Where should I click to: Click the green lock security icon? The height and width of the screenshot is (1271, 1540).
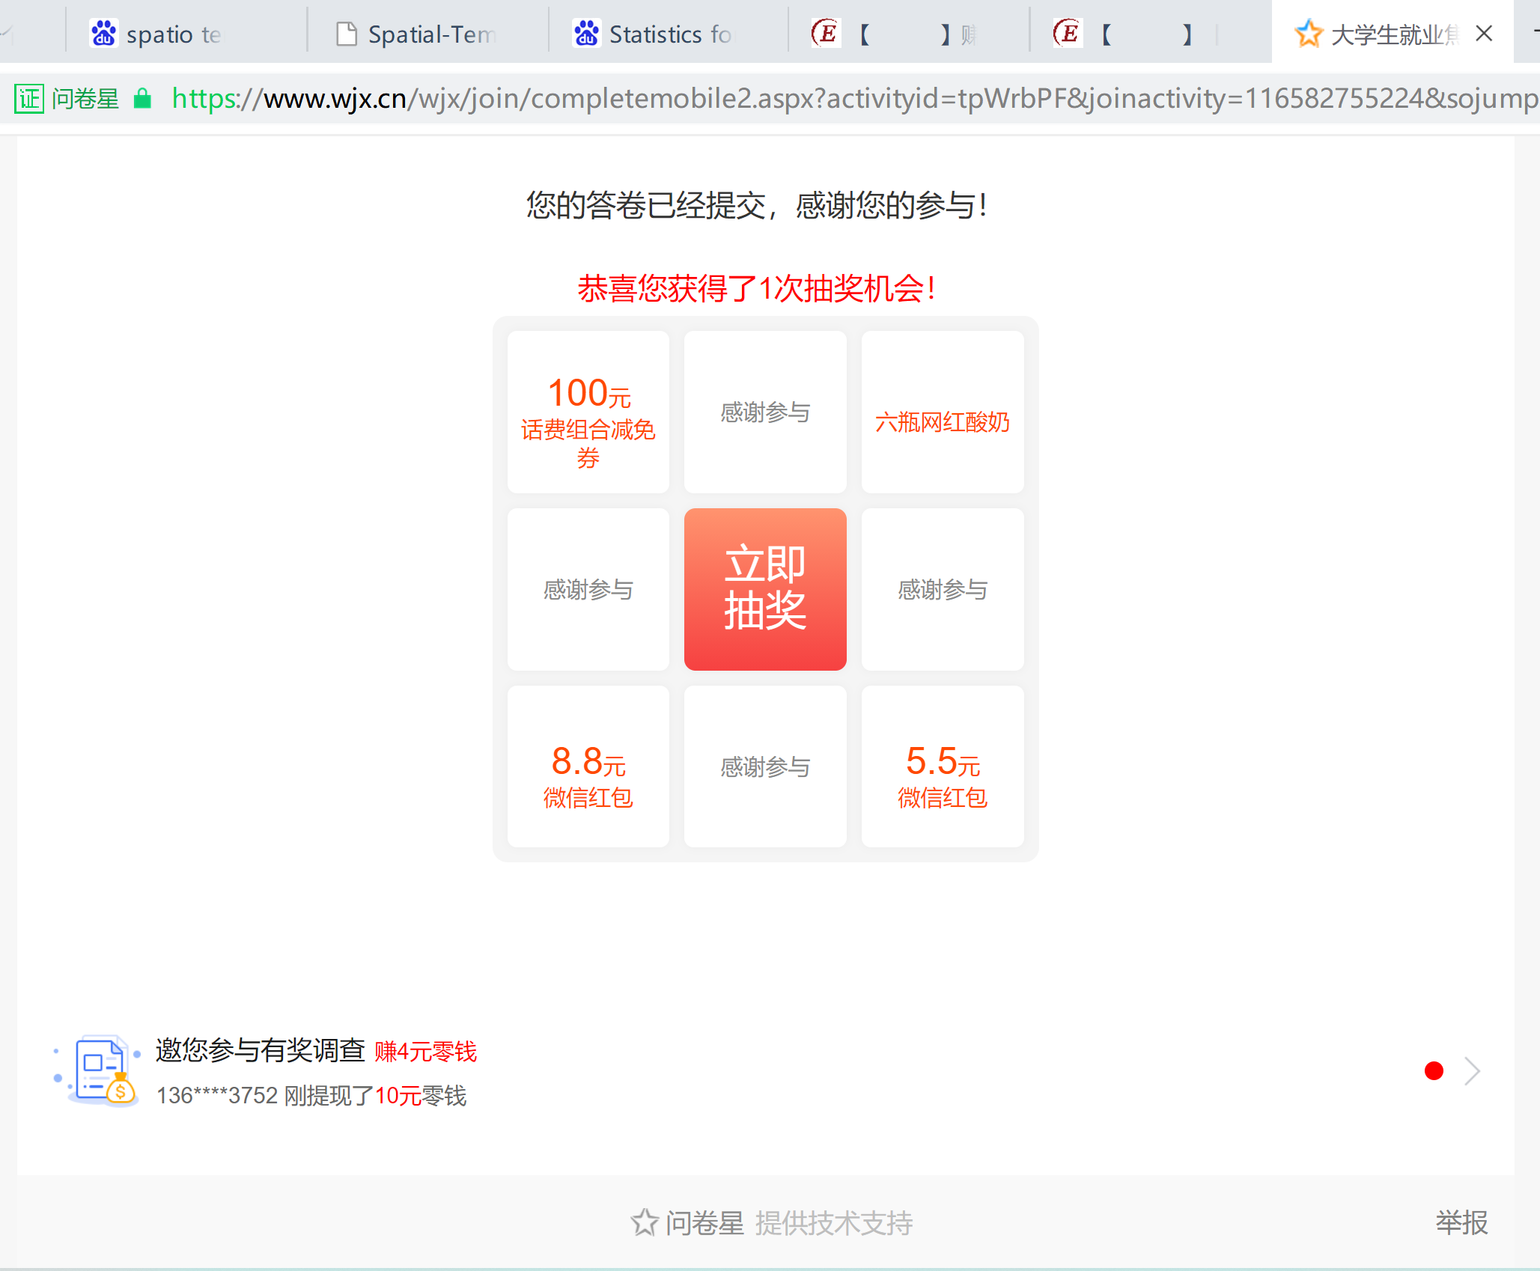click(142, 98)
